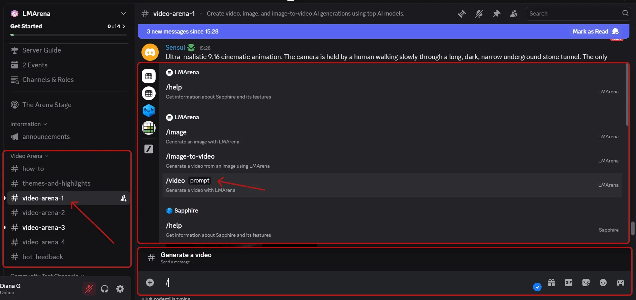Select the colored grid app icon in command sidebar

coord(149,128)
